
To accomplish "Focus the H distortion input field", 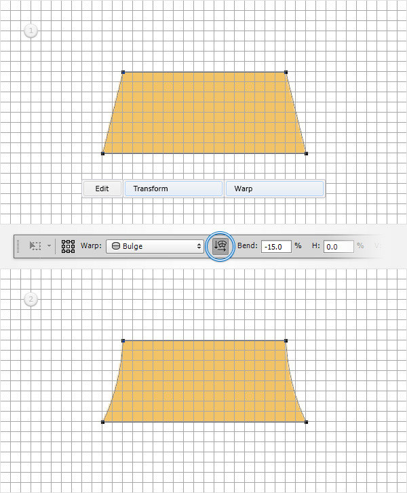I will (338, 246).
